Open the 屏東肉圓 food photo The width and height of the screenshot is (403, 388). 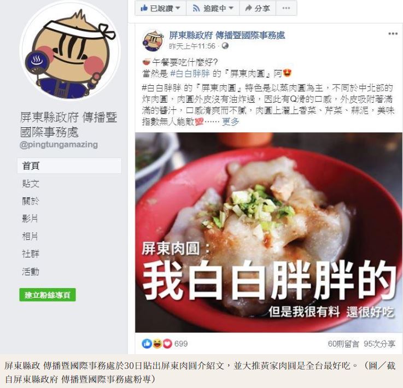pos(268,232)
